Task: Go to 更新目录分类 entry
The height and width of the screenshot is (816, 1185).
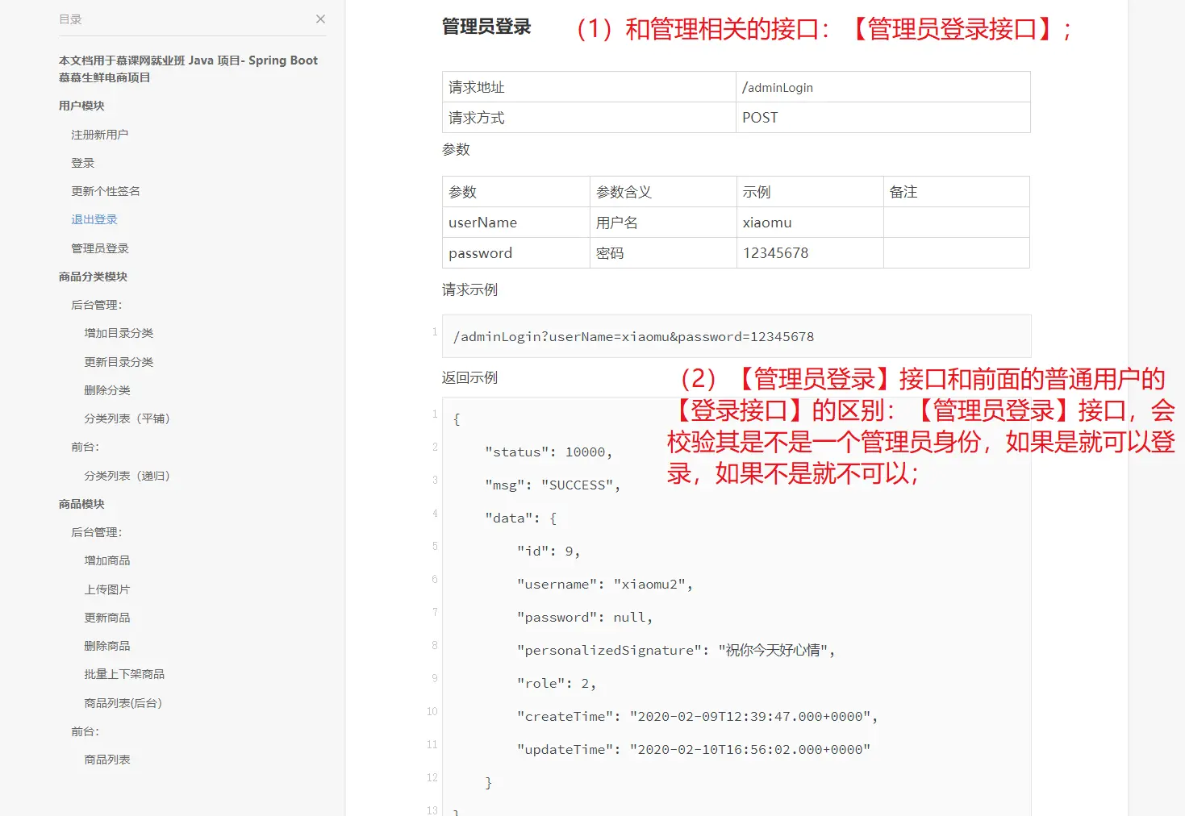Action: (x=119, y=362)
